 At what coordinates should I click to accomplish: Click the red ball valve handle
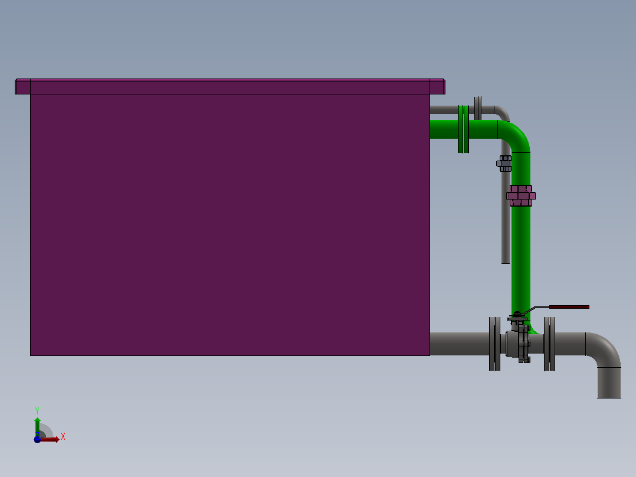[x=569, y=307]
